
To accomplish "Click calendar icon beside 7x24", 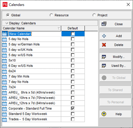I will [5, 87].
